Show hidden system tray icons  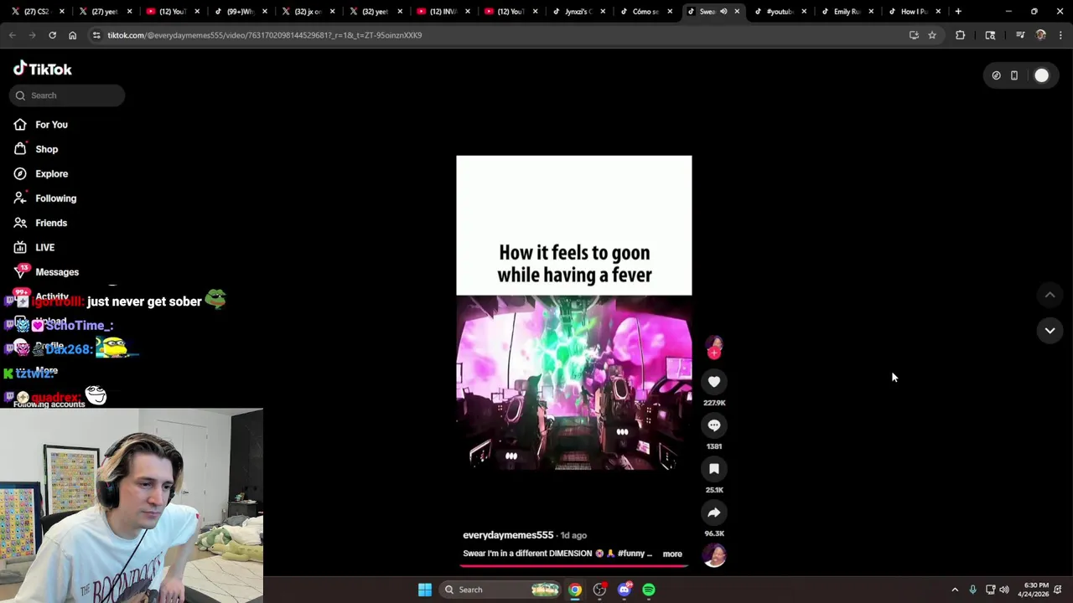point(955,590)
